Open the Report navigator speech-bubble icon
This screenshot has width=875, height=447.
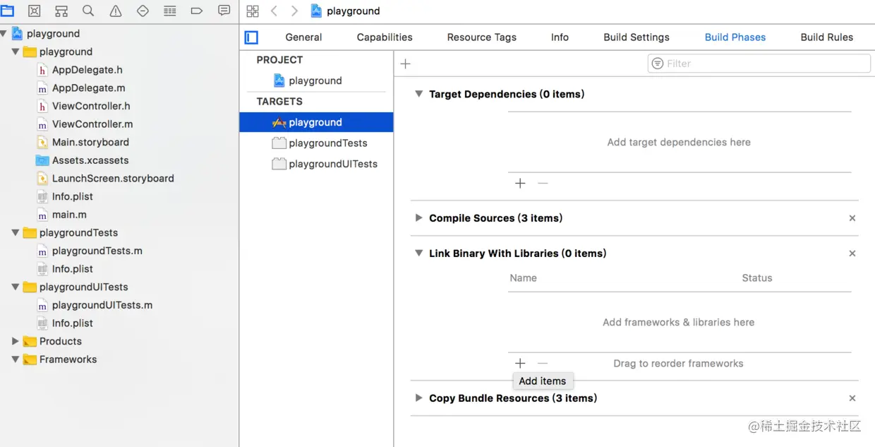point(224,11)
